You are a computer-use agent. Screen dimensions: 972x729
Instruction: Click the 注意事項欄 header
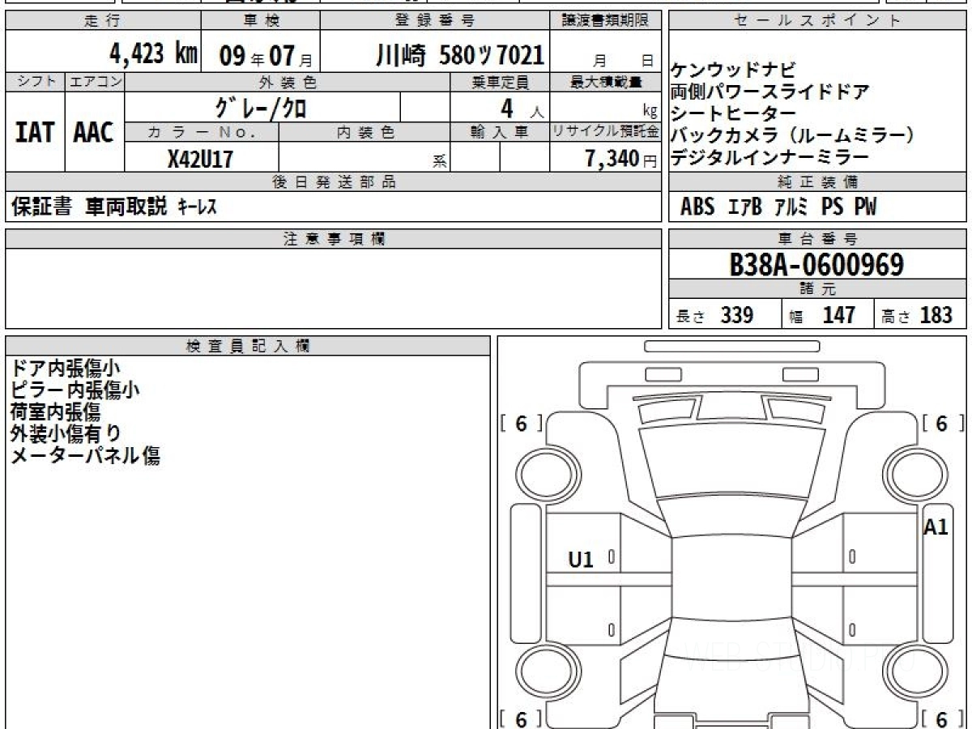(x=334, y=239)
